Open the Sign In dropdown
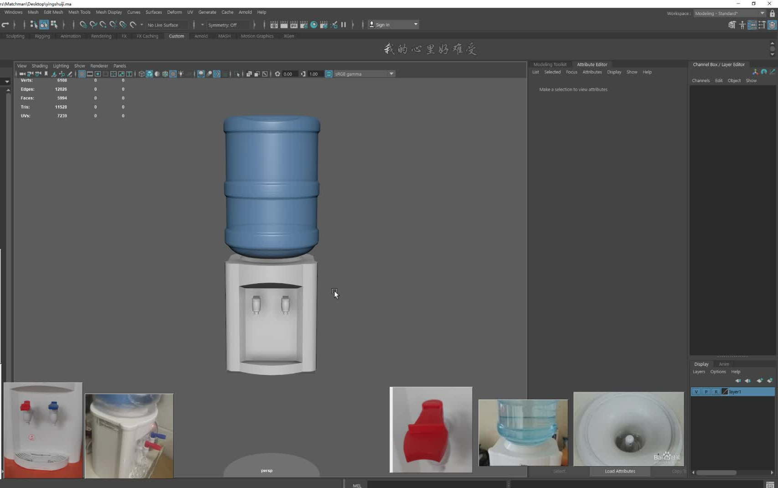 click(415, 25)
